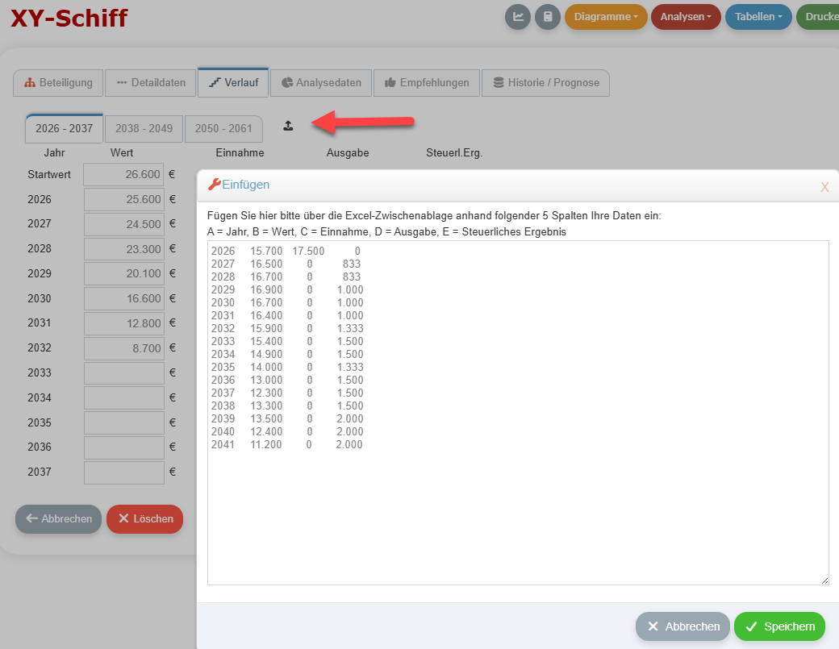Open the Tabellen dropdown menu
Image resolution: width=839 pixels, height=649 pixels.
[758, 17]
